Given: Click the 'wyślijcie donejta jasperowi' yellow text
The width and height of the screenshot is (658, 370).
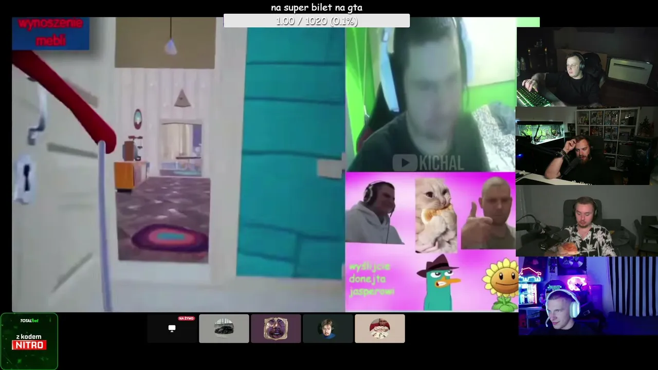Looking at the screenshot, I should (372, 279).
